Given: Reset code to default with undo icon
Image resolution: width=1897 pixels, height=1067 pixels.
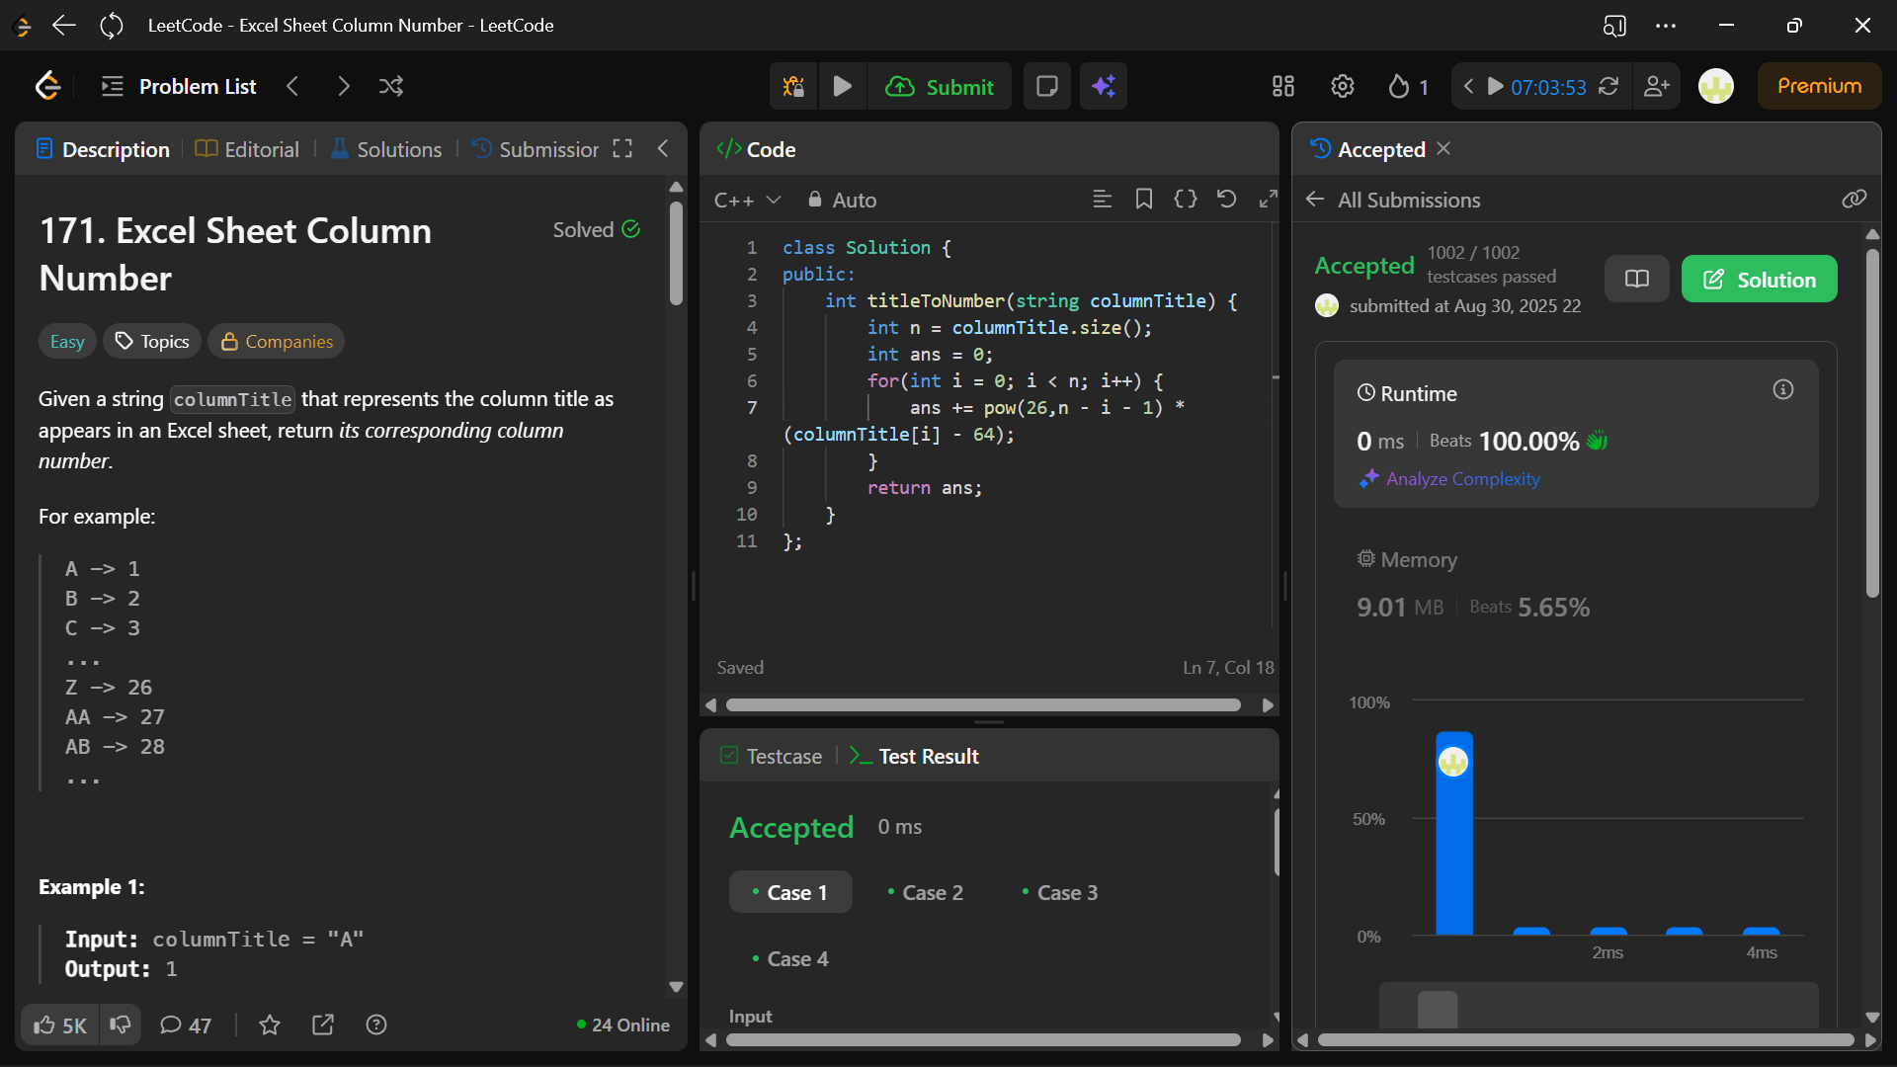Looking at the screenshot, I should [x=1226, y=200].
